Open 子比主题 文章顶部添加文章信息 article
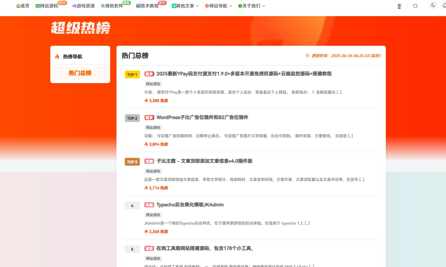Viewport: 446px width, 267px height. click(x=204, y=161)
